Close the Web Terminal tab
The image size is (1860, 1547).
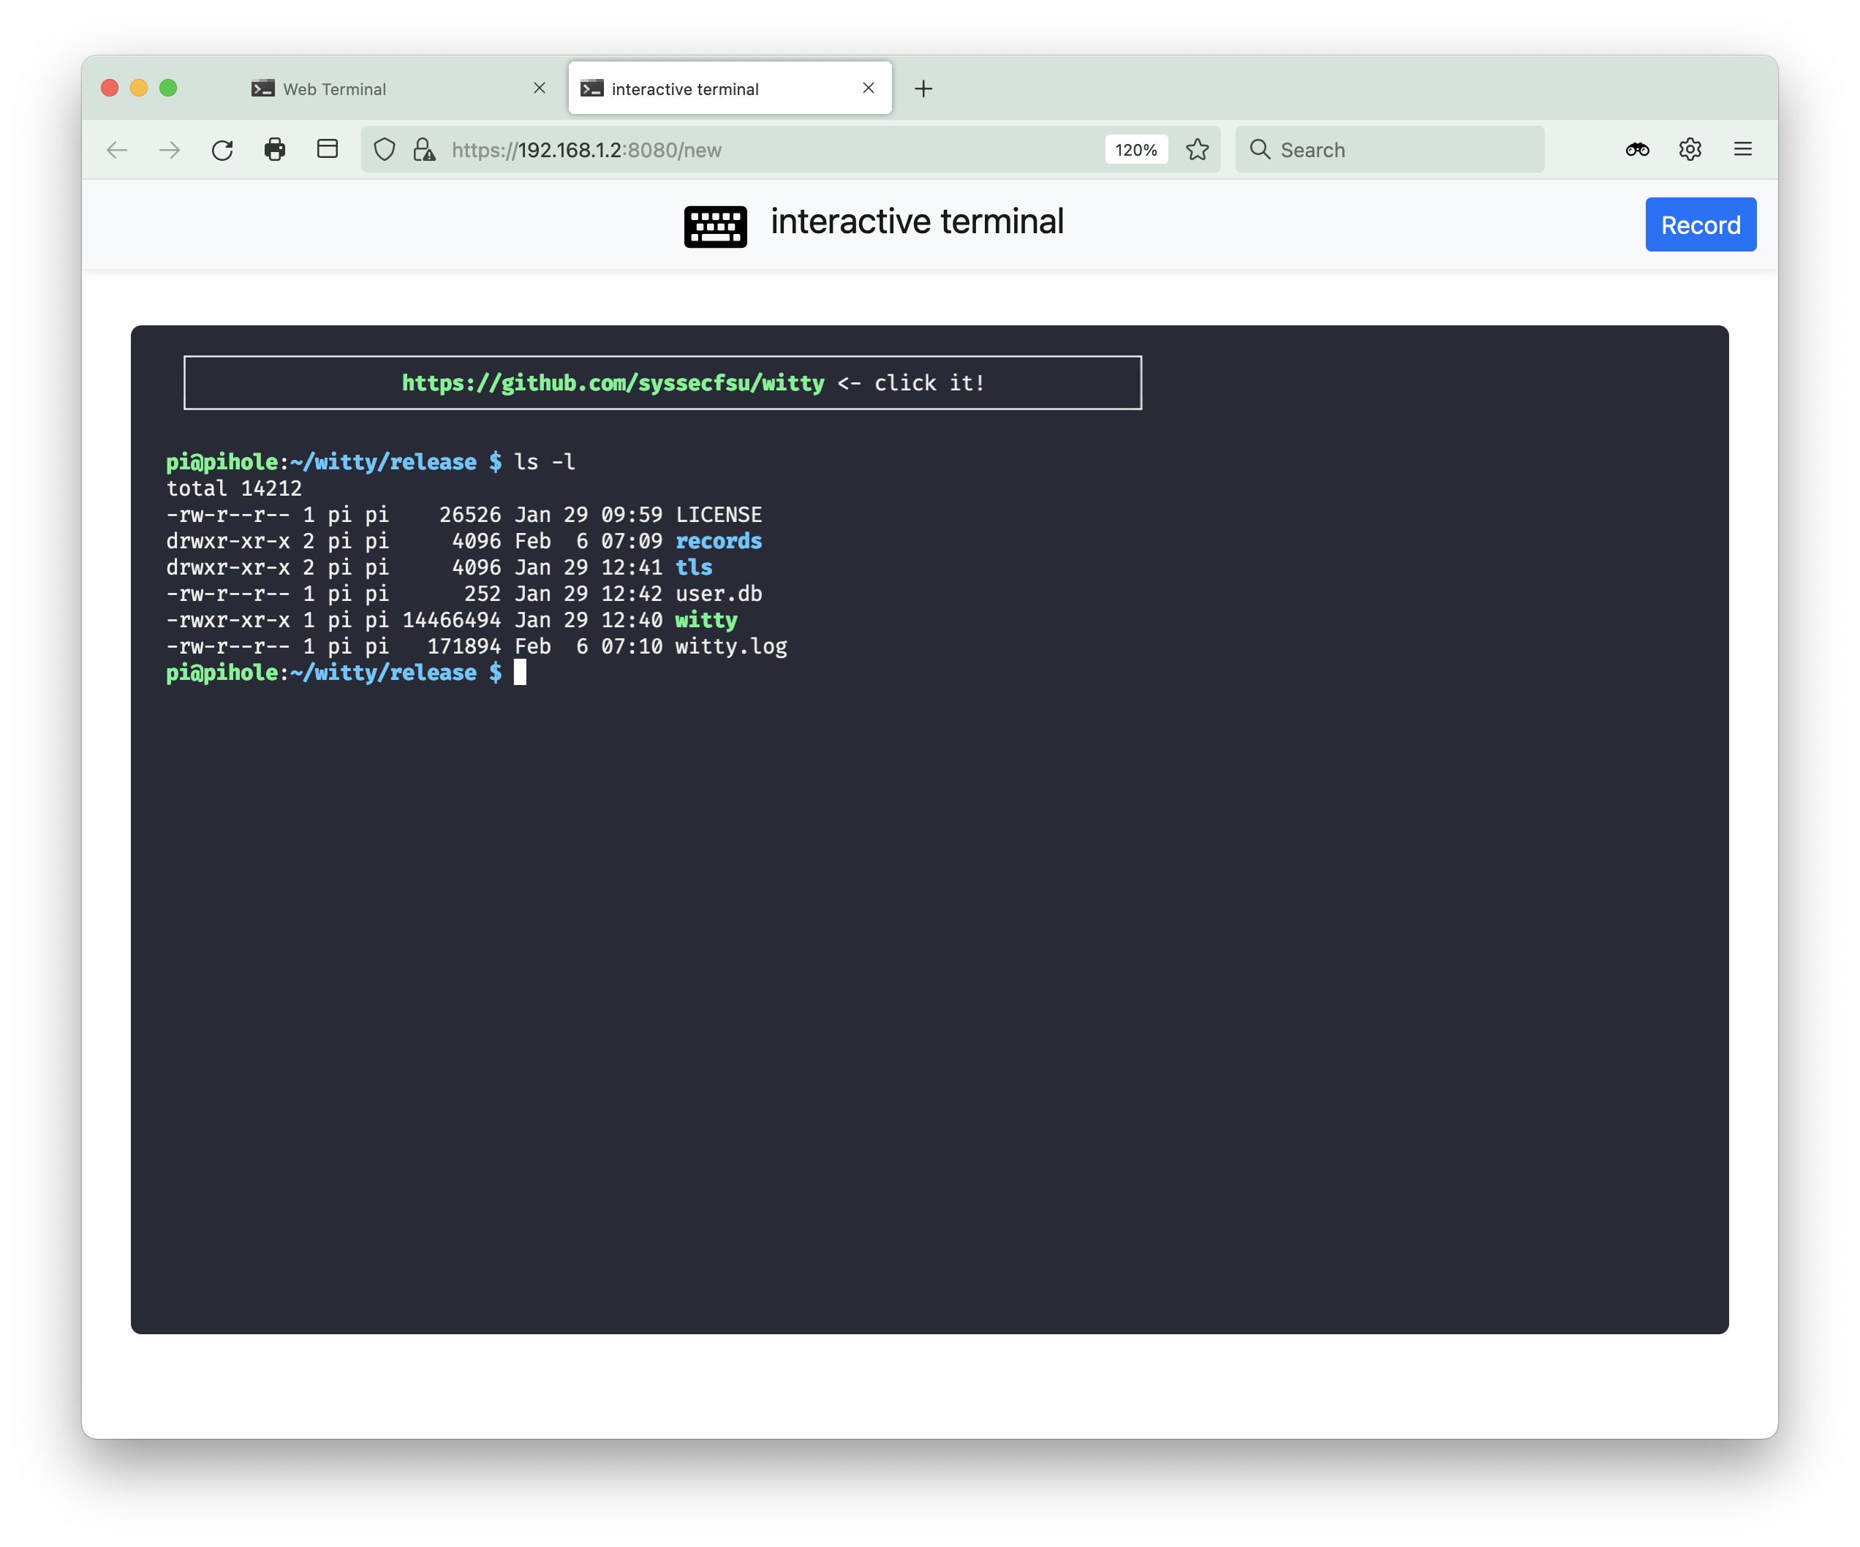(x=540, y=88)
